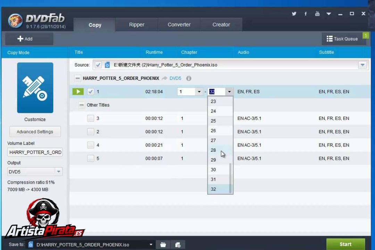The width and height of the screenshot is (375, 250).
Task: Click the Customize copy mode icon
Action: tap(35, 87)
